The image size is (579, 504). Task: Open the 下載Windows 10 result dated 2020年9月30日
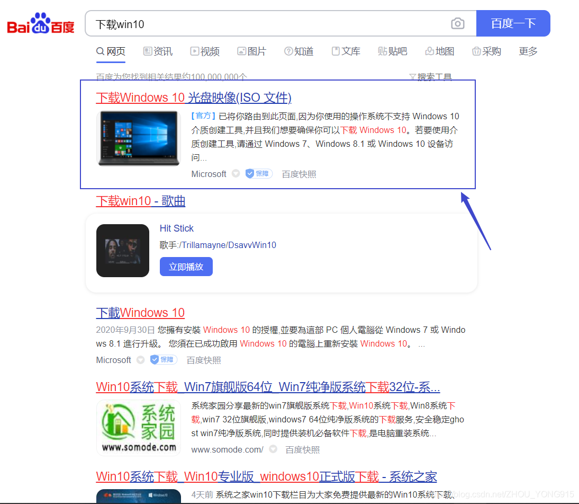pos(140,313)
